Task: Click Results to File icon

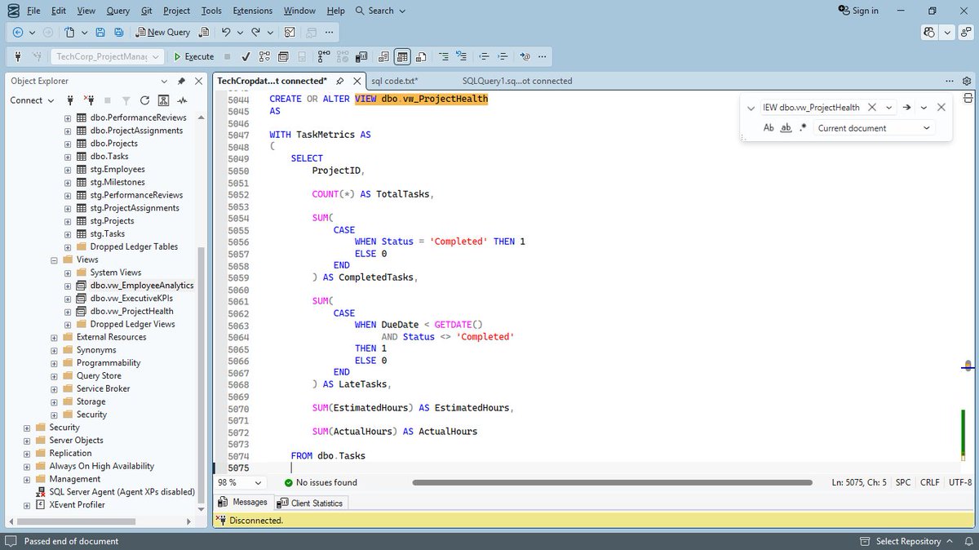Action: click(420, 56)
